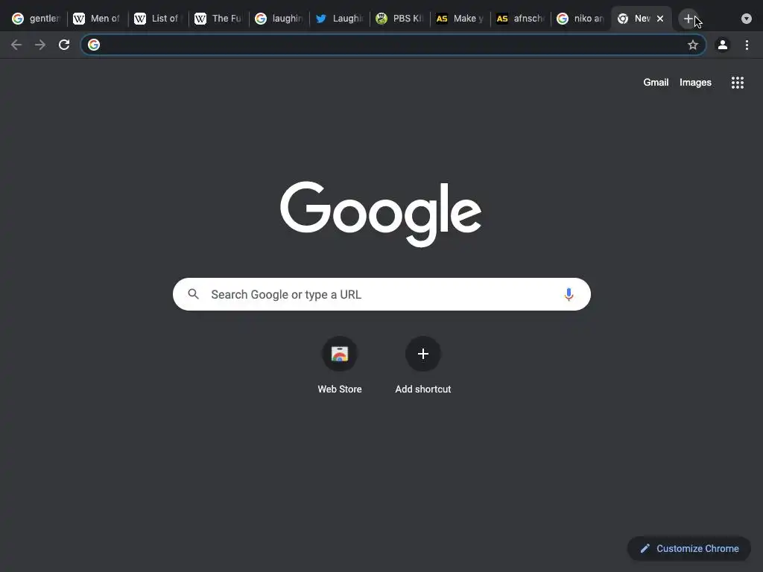763x572 pixels.
Task: Close the New Tab tab
Action: click(x=660, y=19)
